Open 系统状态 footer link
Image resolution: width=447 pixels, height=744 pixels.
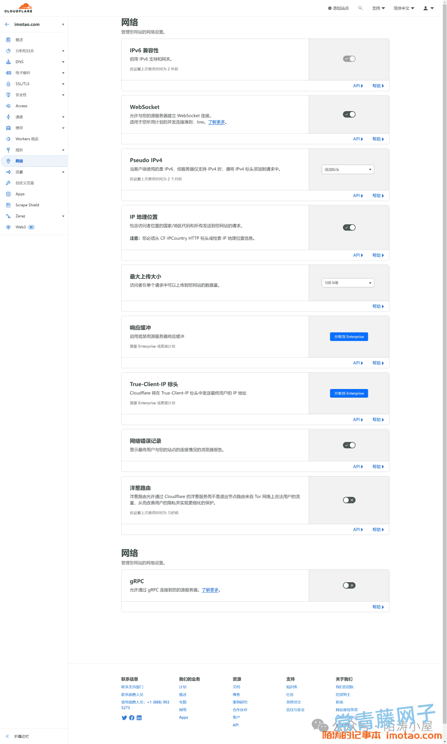[x=293, y=703]
